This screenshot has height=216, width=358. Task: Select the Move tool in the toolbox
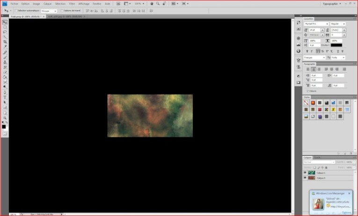point(5,22)
